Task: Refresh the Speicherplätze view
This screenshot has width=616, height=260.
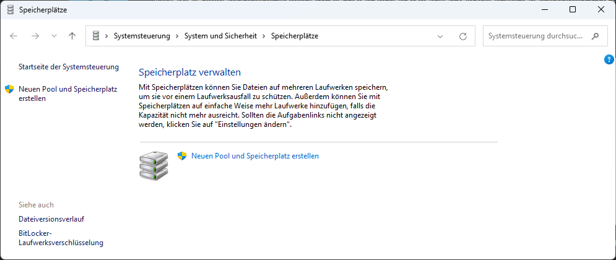Action: [463, 37]
